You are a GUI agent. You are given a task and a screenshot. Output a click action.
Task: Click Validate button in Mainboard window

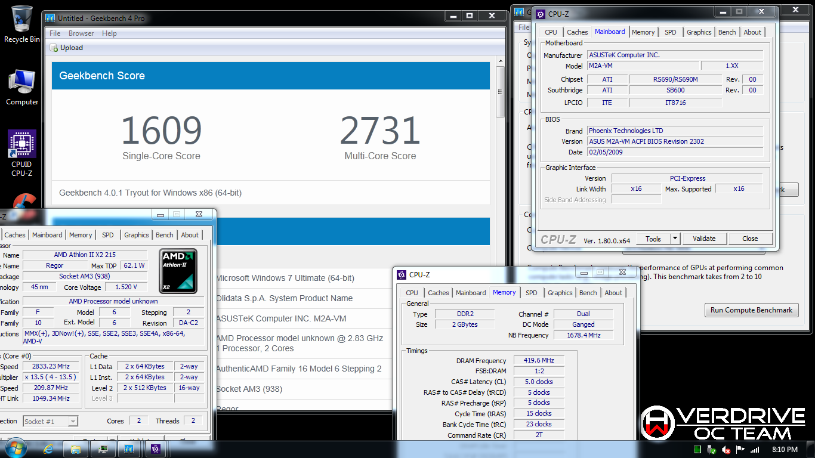coord(704,239)
